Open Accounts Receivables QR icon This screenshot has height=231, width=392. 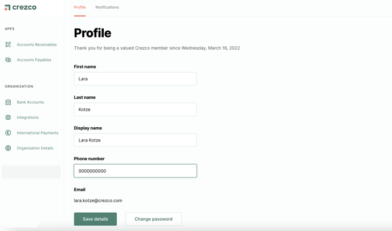point(8,44)
